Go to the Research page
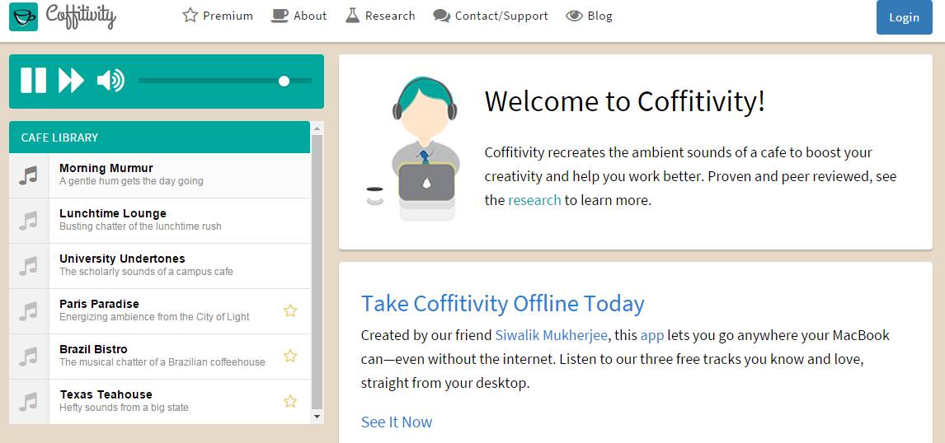Screen dimensions: 945x443 coord(380,16)
